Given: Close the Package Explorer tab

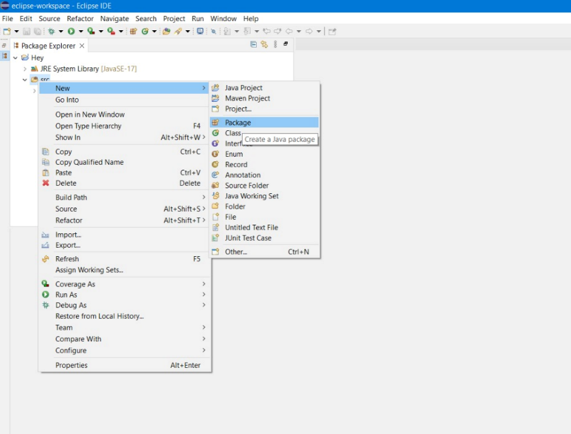Looking at the screenshot, I should [x=82, y=46].
